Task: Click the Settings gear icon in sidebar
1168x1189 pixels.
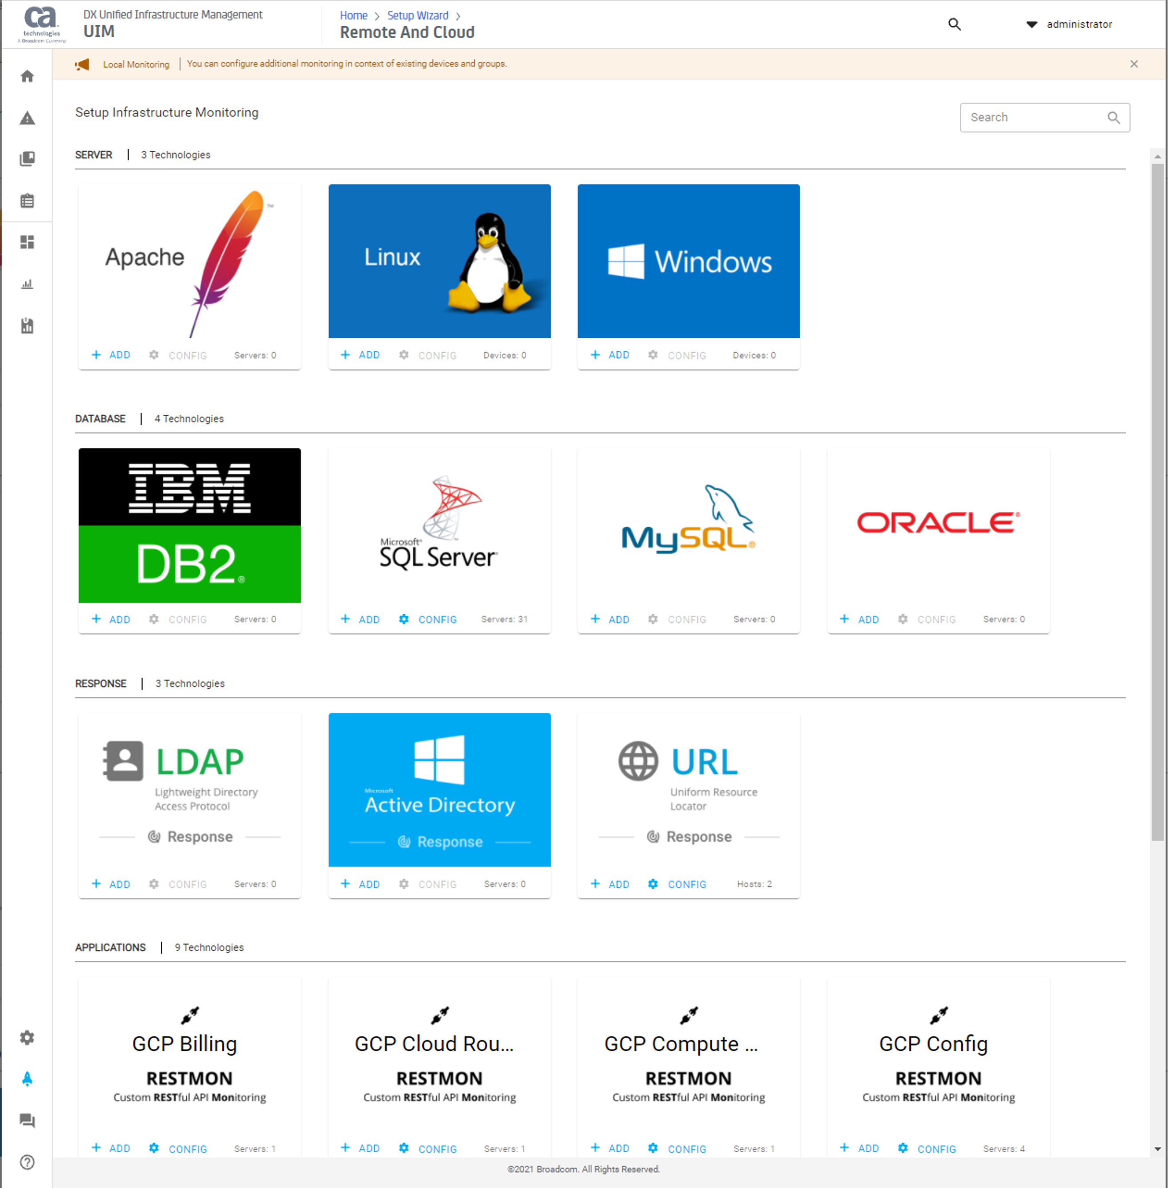Action: click(x=27, y=1037)
